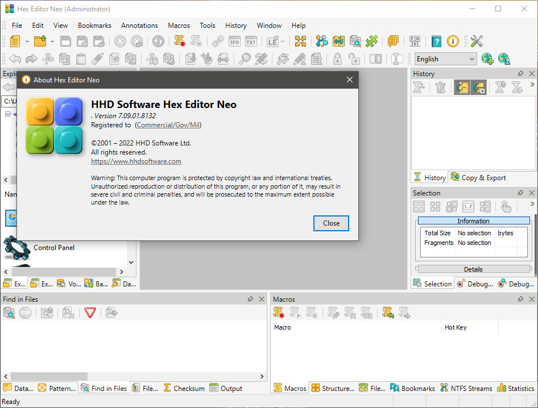
Task: Open the Structure... tab
Action: (333, 389)
